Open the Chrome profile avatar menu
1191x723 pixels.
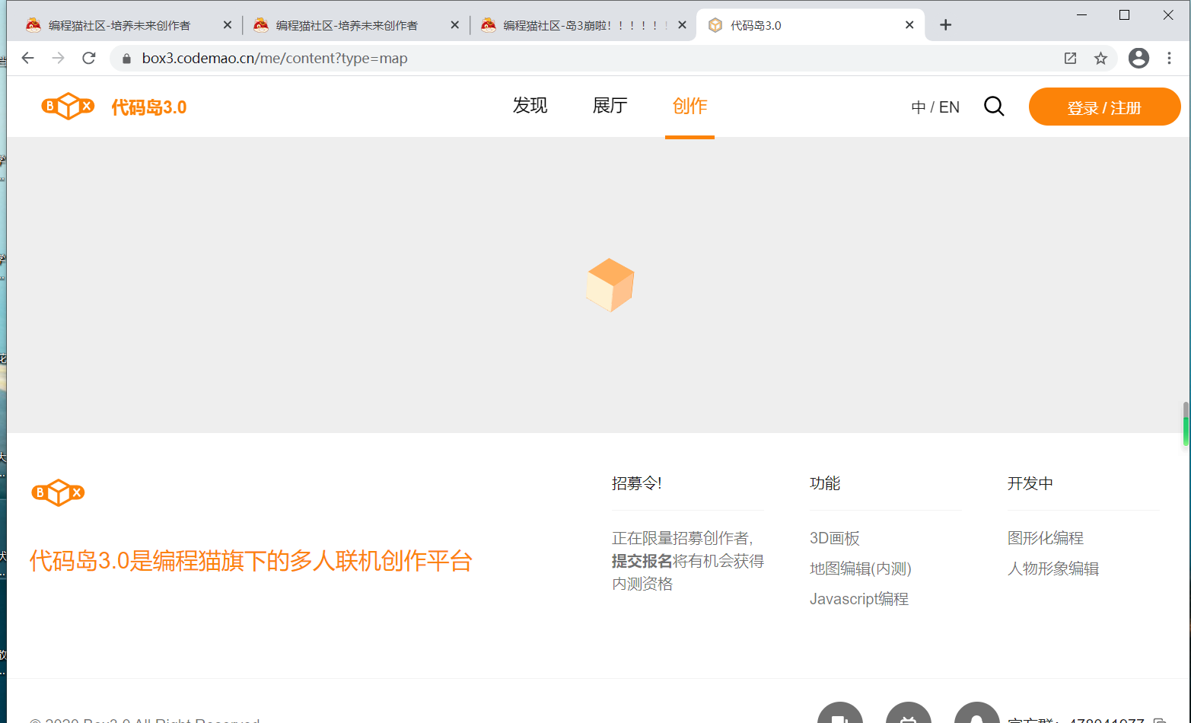(1138, 58)
